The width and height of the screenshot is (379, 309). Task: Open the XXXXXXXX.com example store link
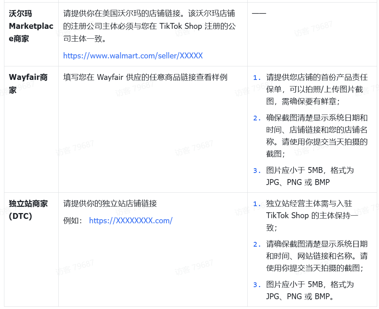[131, 220]
